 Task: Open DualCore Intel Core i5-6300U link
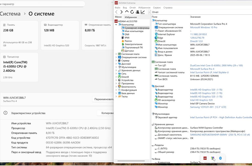[x=216, y=65]
